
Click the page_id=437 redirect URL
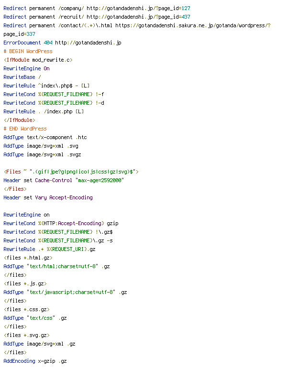138,17
